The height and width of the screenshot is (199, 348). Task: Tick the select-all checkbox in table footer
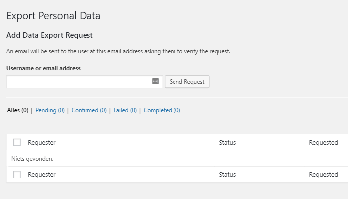tap(17, 174)
